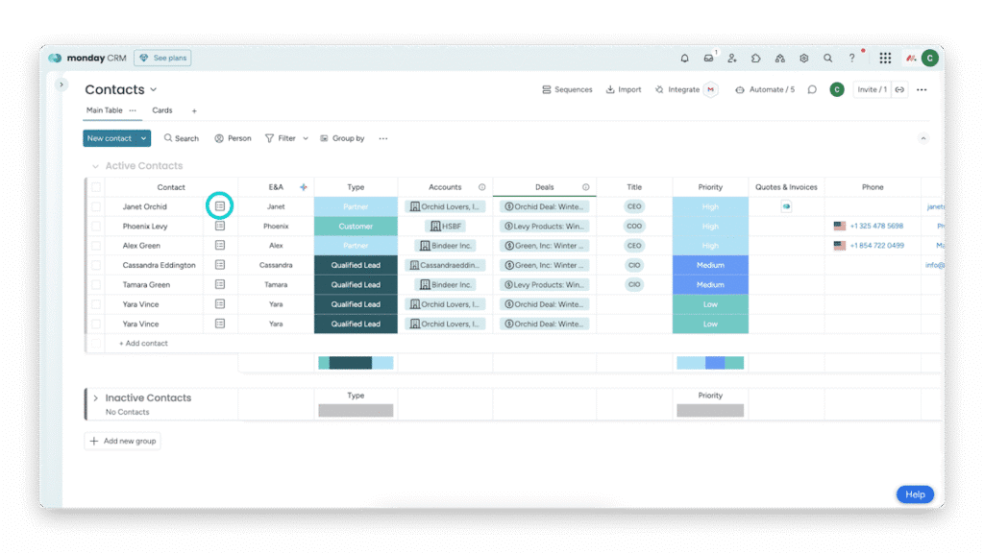Open Automate / 5 automations
This screenshot has height=553, width=984.
click(765, 89)
